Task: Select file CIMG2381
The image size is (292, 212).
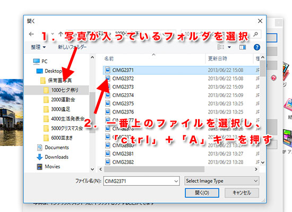Action: click(x=123, y=154)
